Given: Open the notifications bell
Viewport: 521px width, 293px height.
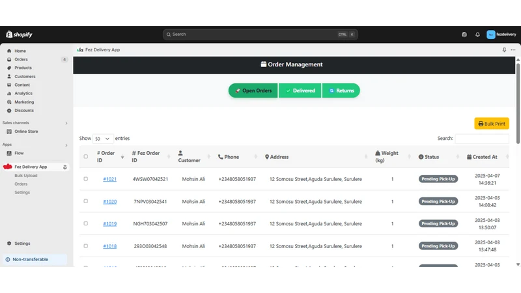Looking at the screenshot, I should pyautogui.click(x=477, y=35).
